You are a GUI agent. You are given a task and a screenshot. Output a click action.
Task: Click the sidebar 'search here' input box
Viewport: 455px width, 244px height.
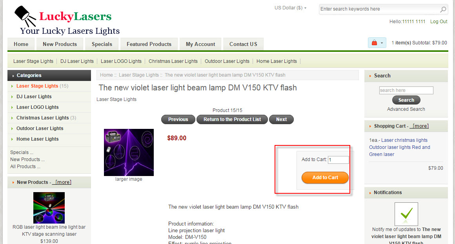pyautogui.click(x=406, y=90)
